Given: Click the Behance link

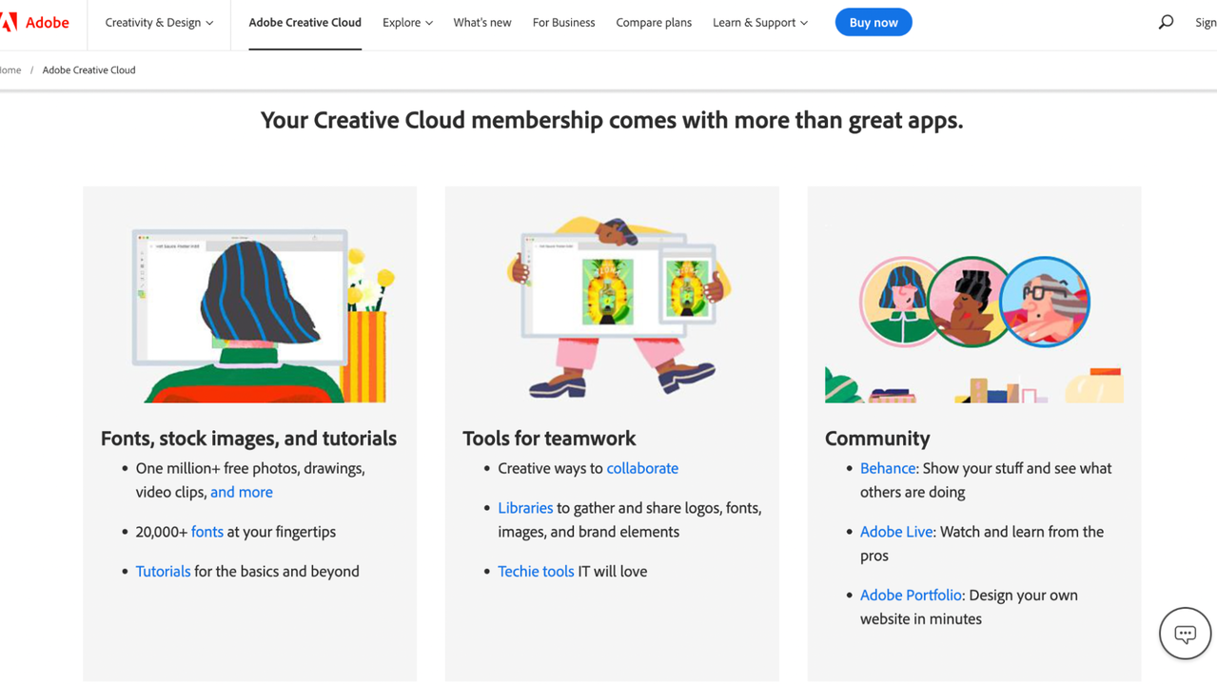Looking at the screenshot, I should (887, 468).
